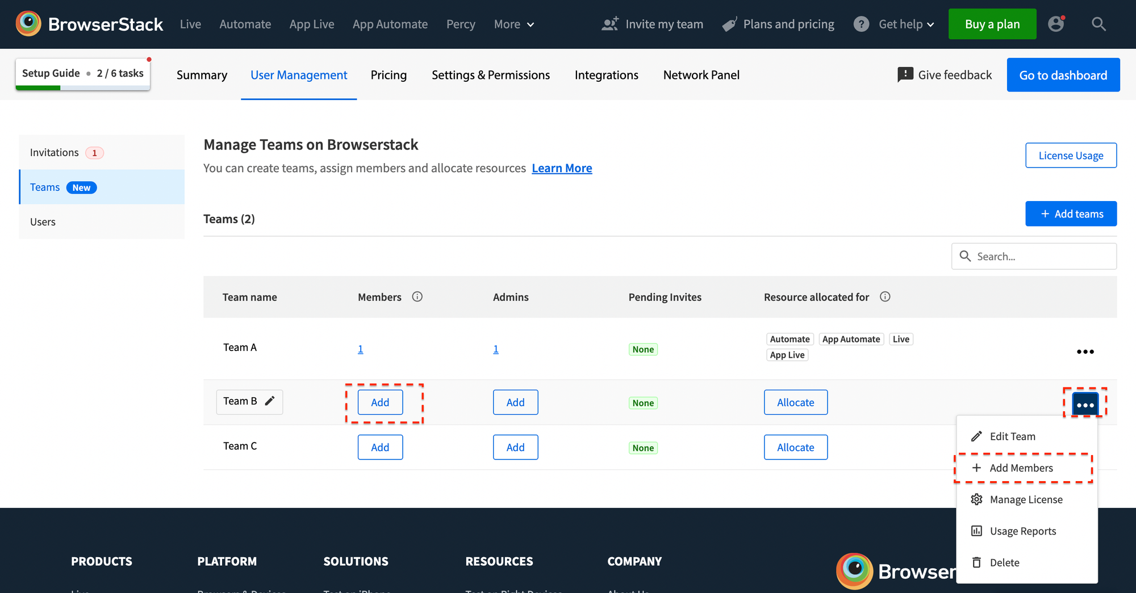This screenshot has height=593, width=1136.
Task: Click the Plans and pricing tag icon
Action: point(730,24)
